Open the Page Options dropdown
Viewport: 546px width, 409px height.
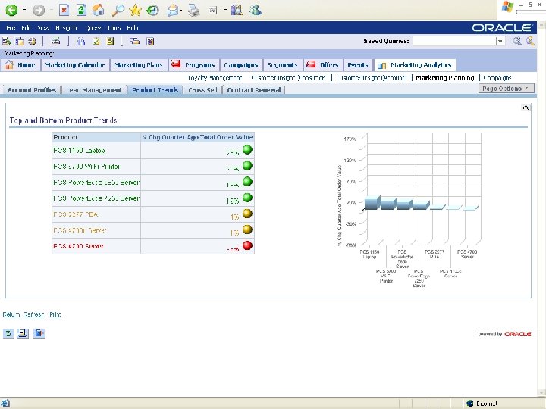click(x=506, y=89)
